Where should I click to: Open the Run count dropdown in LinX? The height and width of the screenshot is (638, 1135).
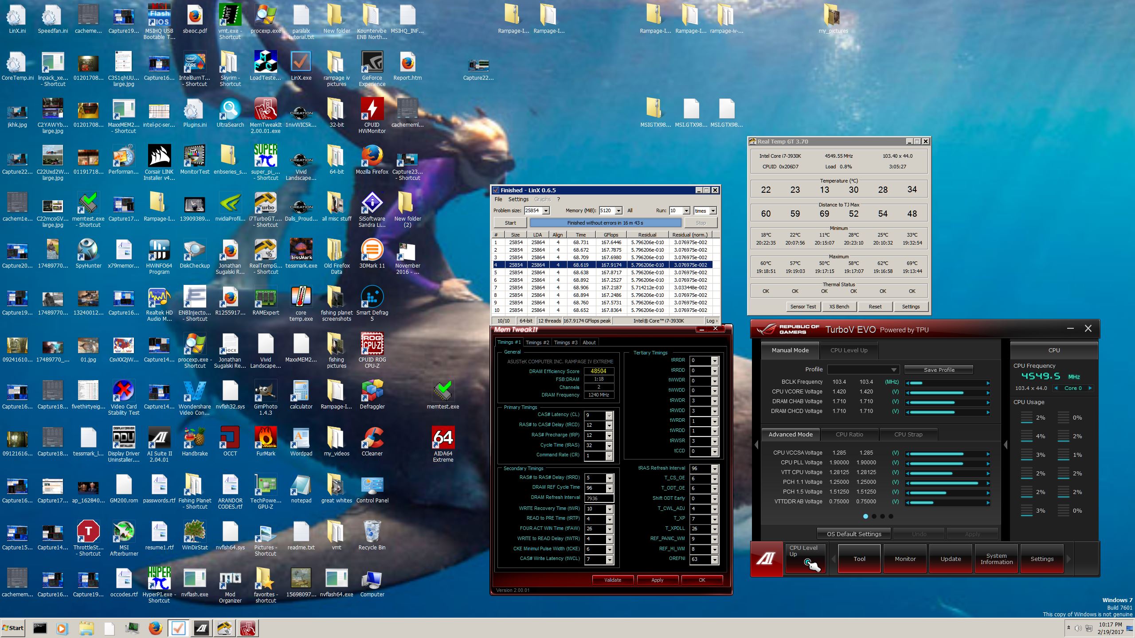[x=686, y=211]
